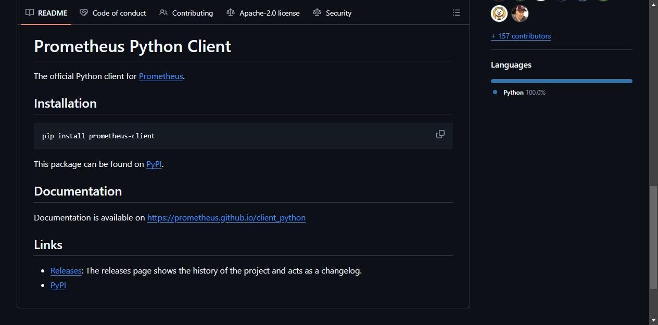Viewport: 658px width, 325px height.
Task: Click the Links heading
Action: coord(48,244)
